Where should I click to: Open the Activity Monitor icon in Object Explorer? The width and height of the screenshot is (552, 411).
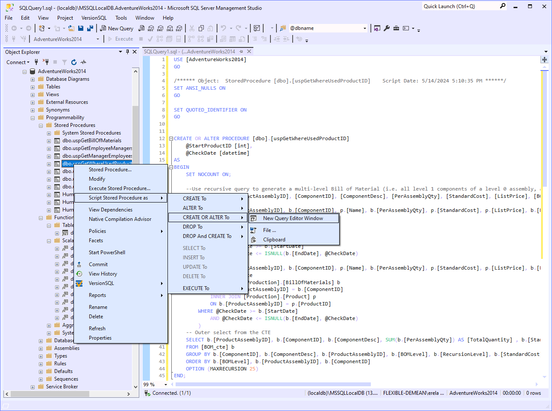coord(83,62)
